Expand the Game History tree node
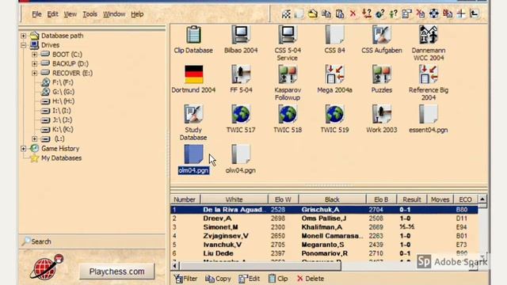Screen dimensions: 507x285 tap(23, 148)
